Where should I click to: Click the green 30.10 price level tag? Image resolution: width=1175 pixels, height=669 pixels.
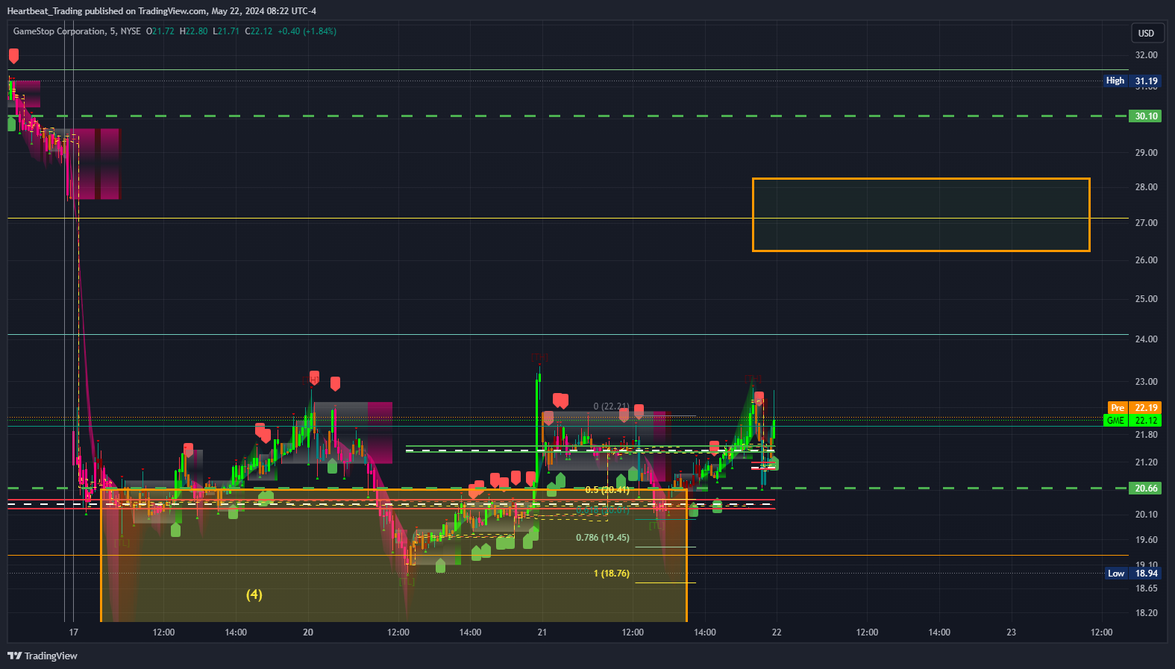tap(1146, 116)
